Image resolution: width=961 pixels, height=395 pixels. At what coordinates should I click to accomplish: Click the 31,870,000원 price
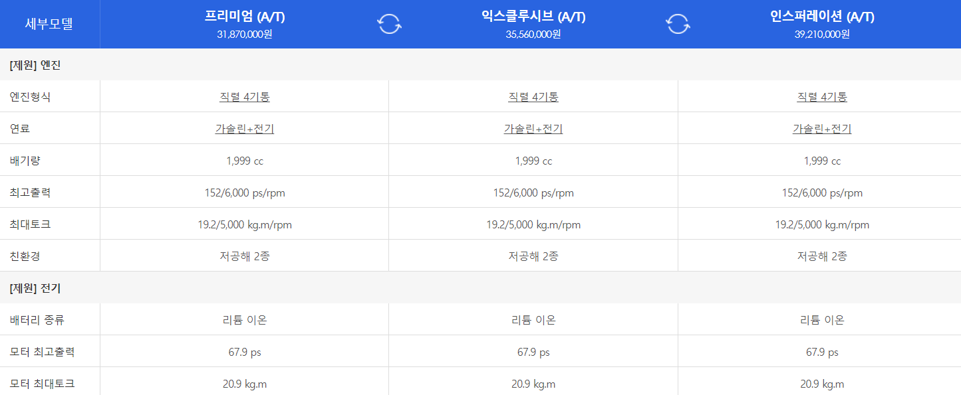coord(245,35)
